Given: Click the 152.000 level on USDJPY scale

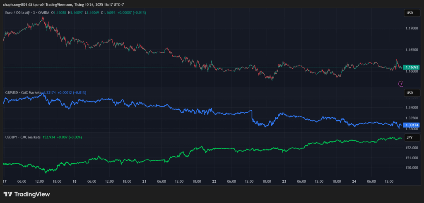Looking at the screenshot, I should [x=412, y=148].
